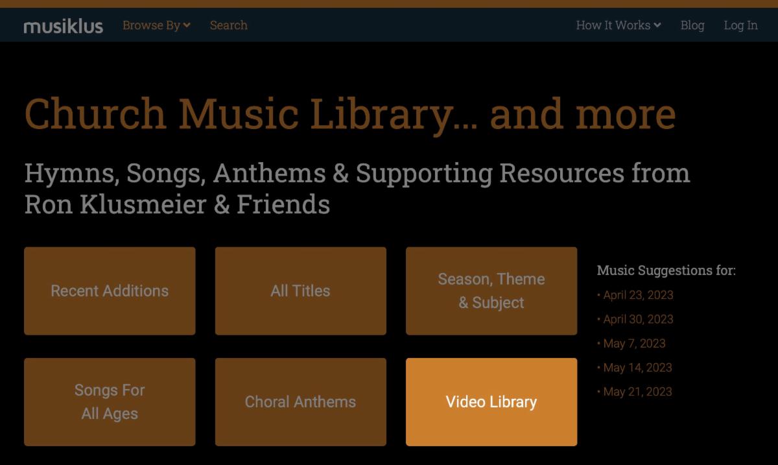
Task: Click the How It Works chevron arrow
Action: (x=657, y=25)
